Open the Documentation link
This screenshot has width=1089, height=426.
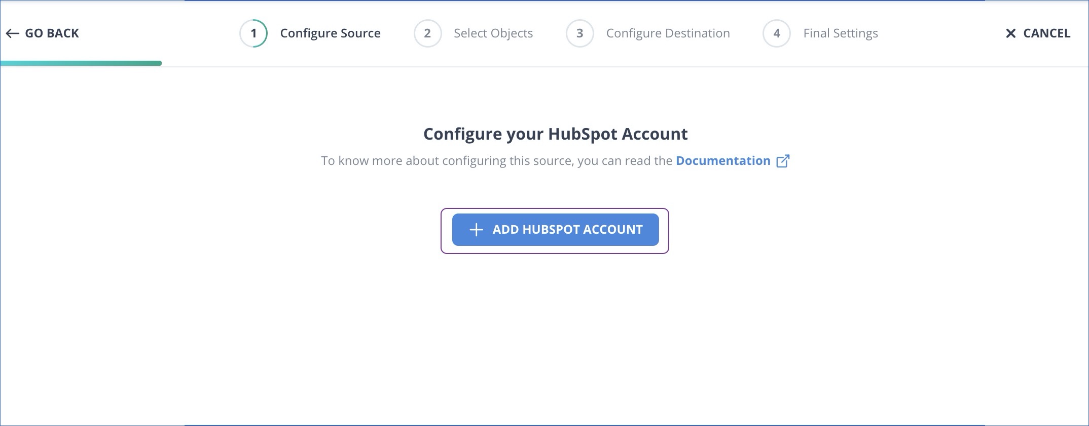click(723, 160)
